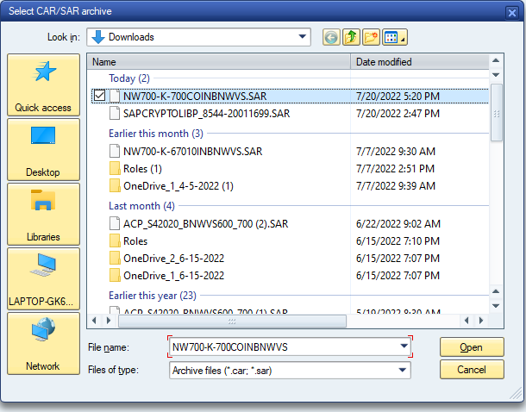Image resolution: width=526 pixels, height=412 pixels.
Task: Expand the File name dropdown arrow
Action: point(404,346)
